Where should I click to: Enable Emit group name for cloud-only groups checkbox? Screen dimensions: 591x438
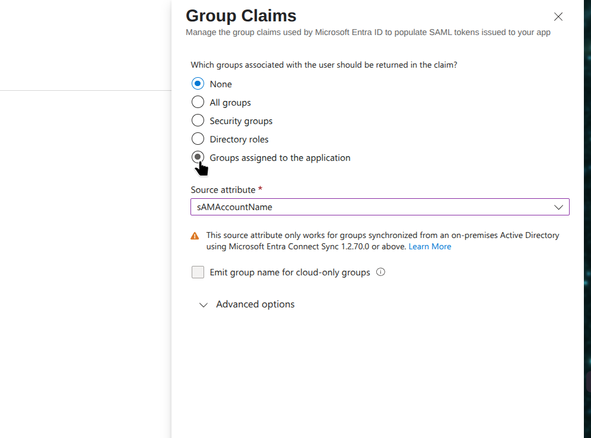(198, 272)
